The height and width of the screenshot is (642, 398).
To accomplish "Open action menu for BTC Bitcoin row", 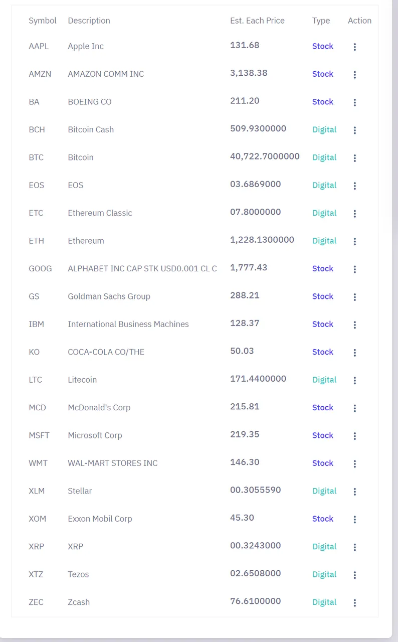I will tap(355, 158).
